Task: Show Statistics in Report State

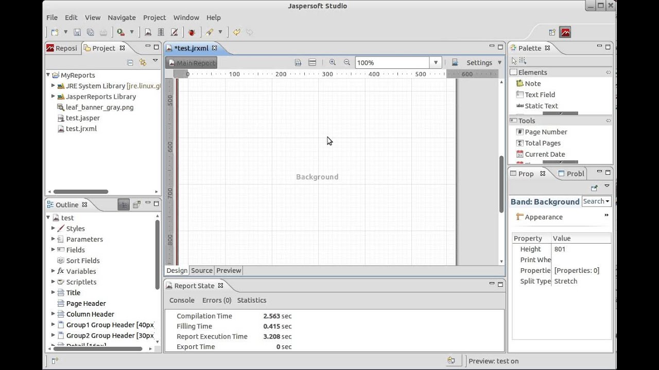Action: click(x=252, y=300)
